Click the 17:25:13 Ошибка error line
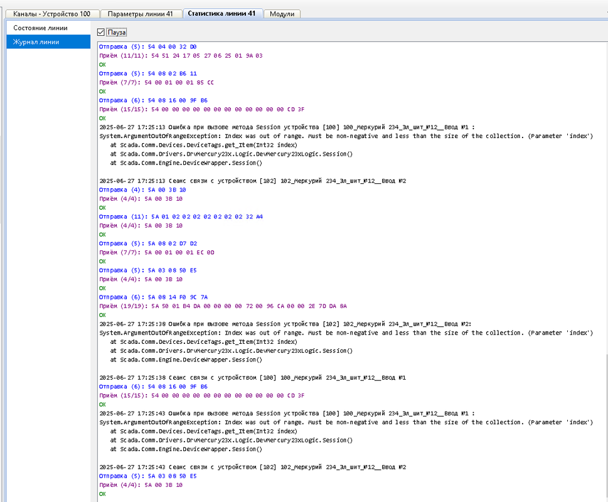This screenshot has height=502, width=608. point(287,127)
